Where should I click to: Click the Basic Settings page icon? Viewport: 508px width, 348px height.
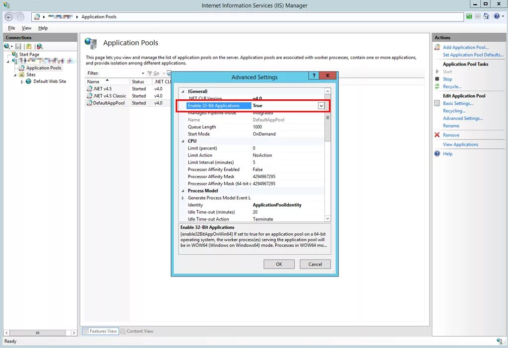[x=437, y=103]
